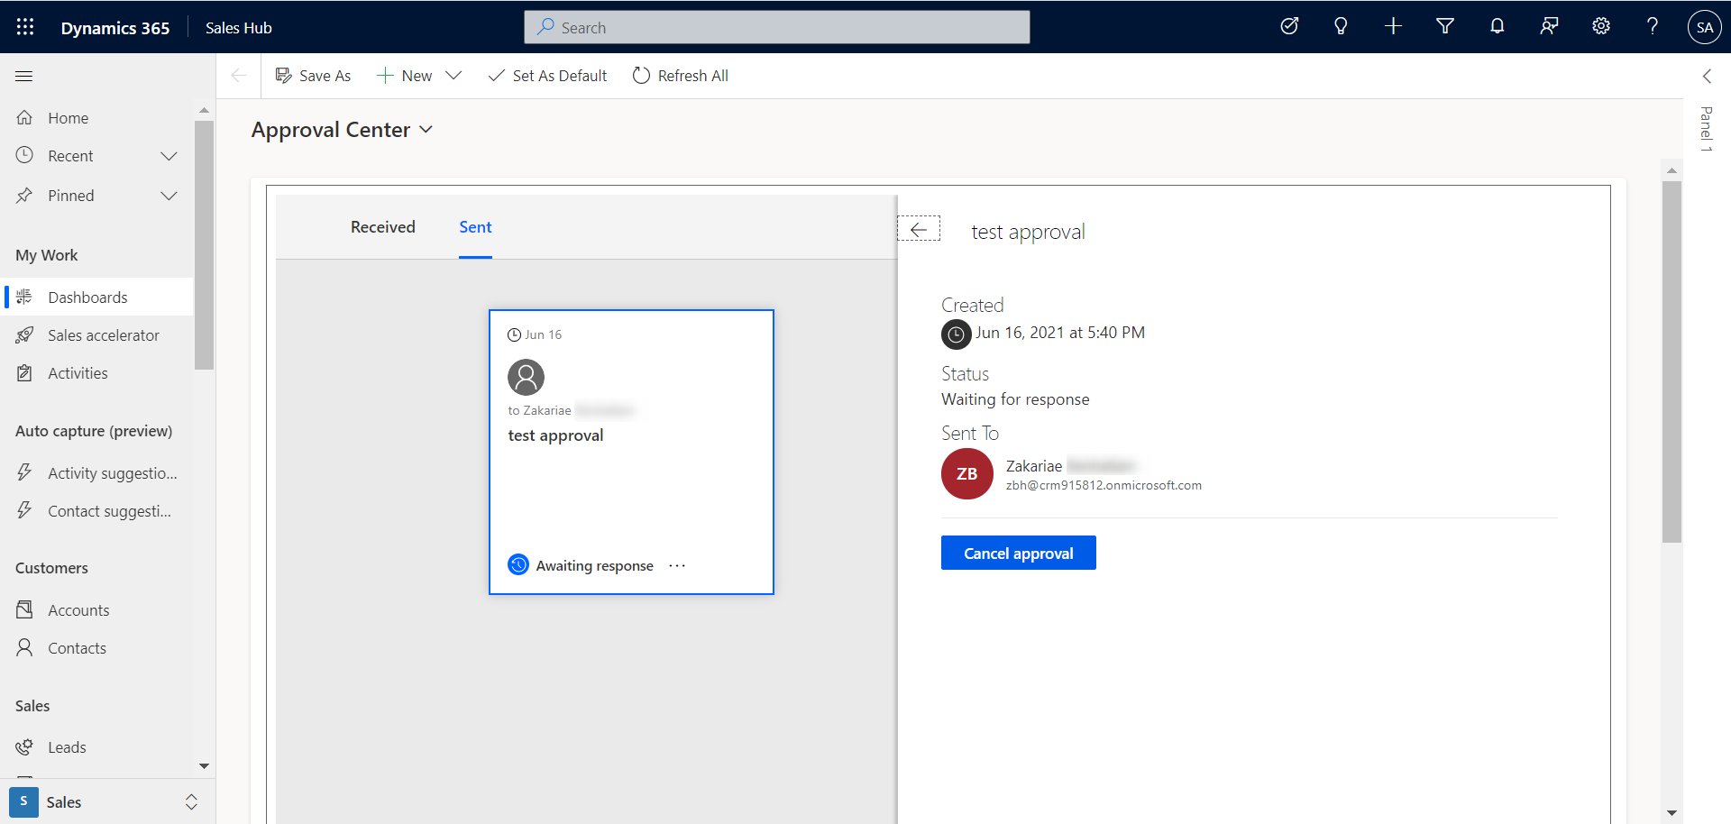Image resolution: width=1731 pixels, height=824 pixels.
Task: Click the insights lightbulb icon
Action: 1341,26
